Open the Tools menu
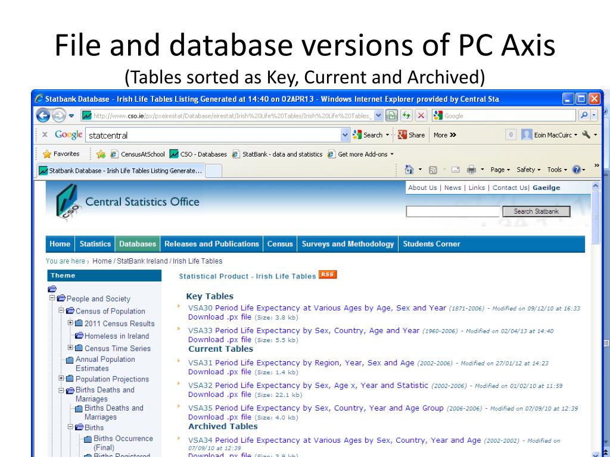The image size is (610, 457). (557, 170)
